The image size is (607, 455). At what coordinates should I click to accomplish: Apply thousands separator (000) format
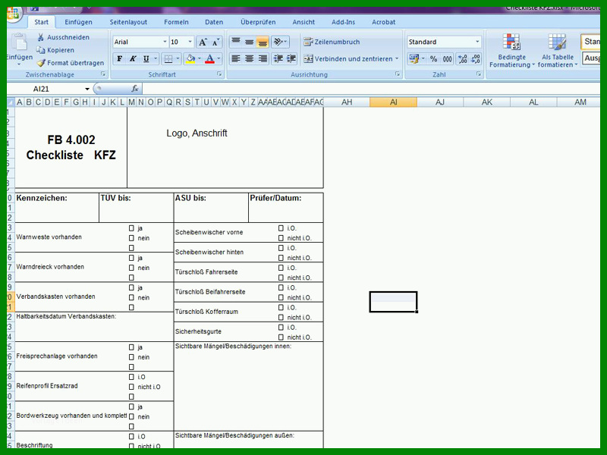click(x=447, y=59)
